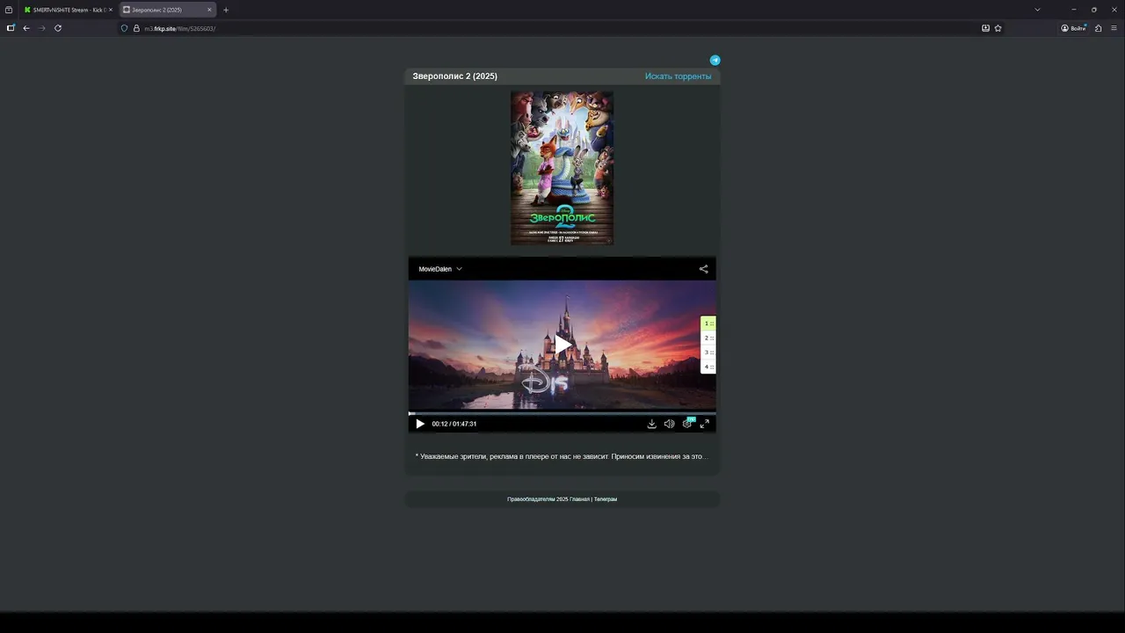The image size is (1125, 633).
Task: Open a new tab with plus button
Action: point(226,10)
